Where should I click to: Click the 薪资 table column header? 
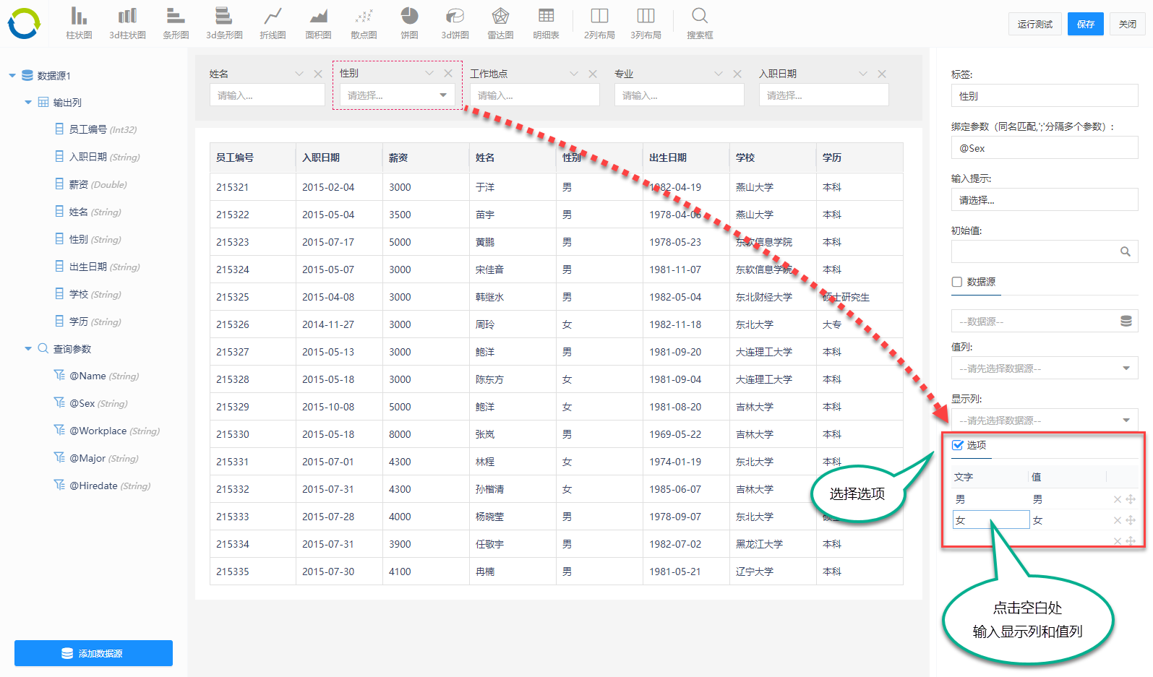point(426,158)
